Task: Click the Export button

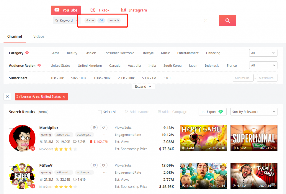Action: [x=213, y=112]
